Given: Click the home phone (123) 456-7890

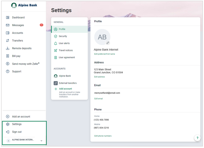Looking at the screenshot, I should pos(101,120).
